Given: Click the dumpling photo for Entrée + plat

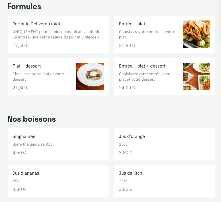Looking at the screenshot, I should coord(197,34).
